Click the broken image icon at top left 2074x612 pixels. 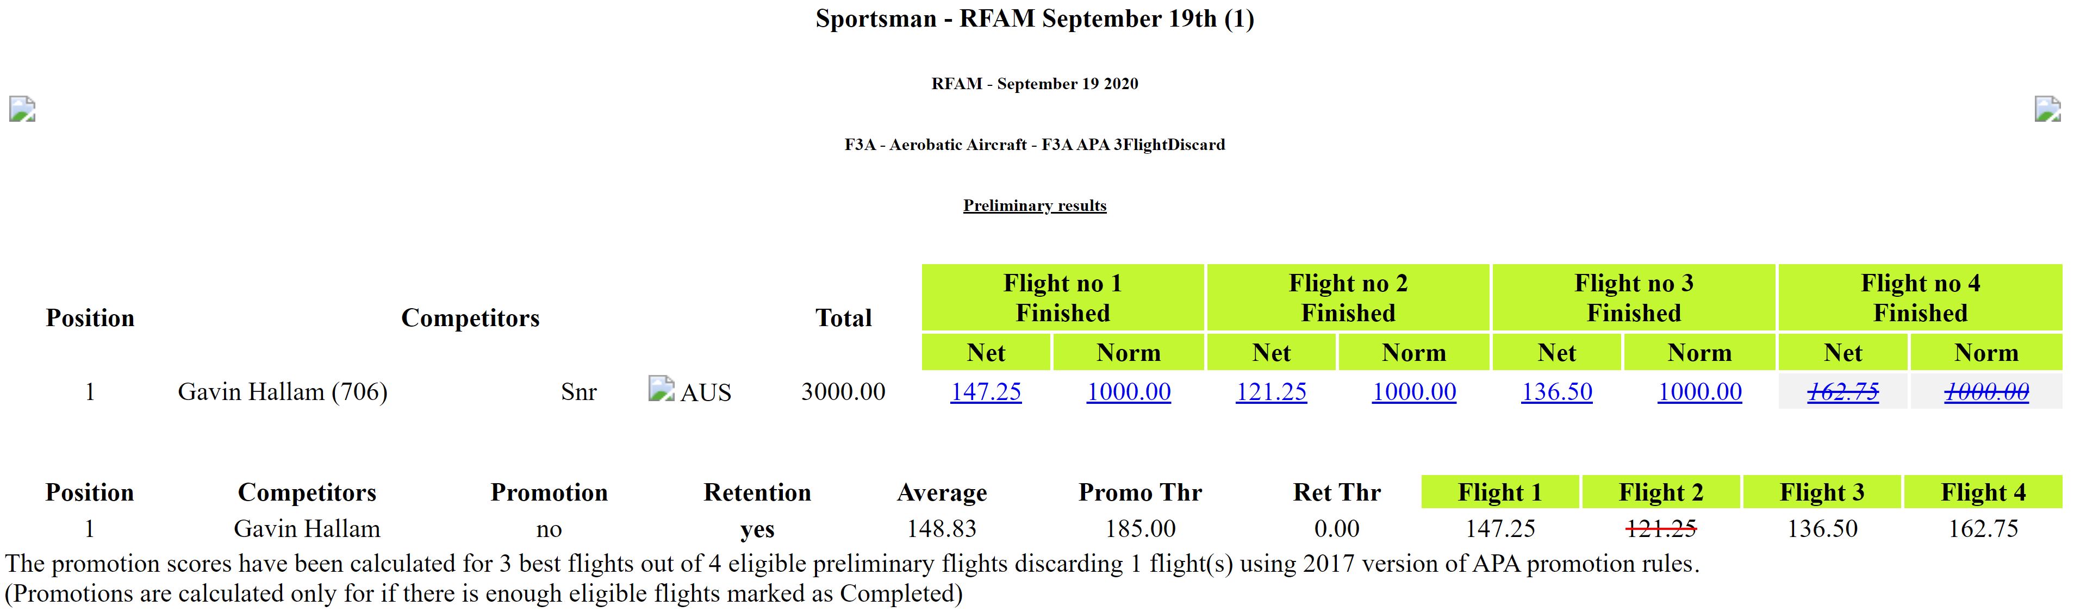pyautogui.click(x=22, y=109)
